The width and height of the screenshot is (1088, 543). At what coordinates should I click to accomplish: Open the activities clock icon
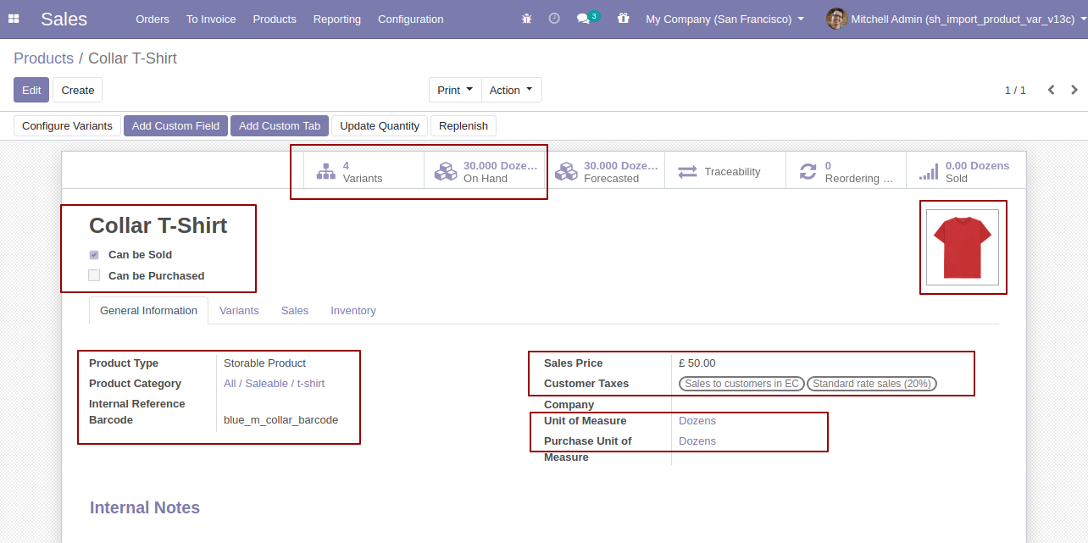[554, 19]
